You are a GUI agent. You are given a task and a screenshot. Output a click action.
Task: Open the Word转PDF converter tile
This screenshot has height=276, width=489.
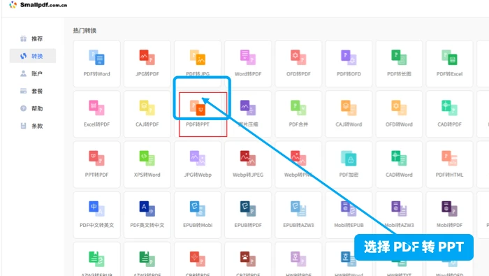click(248, 64)
